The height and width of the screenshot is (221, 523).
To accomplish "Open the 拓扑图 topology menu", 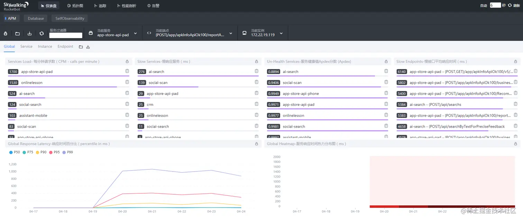I will (x=75, y=6).
